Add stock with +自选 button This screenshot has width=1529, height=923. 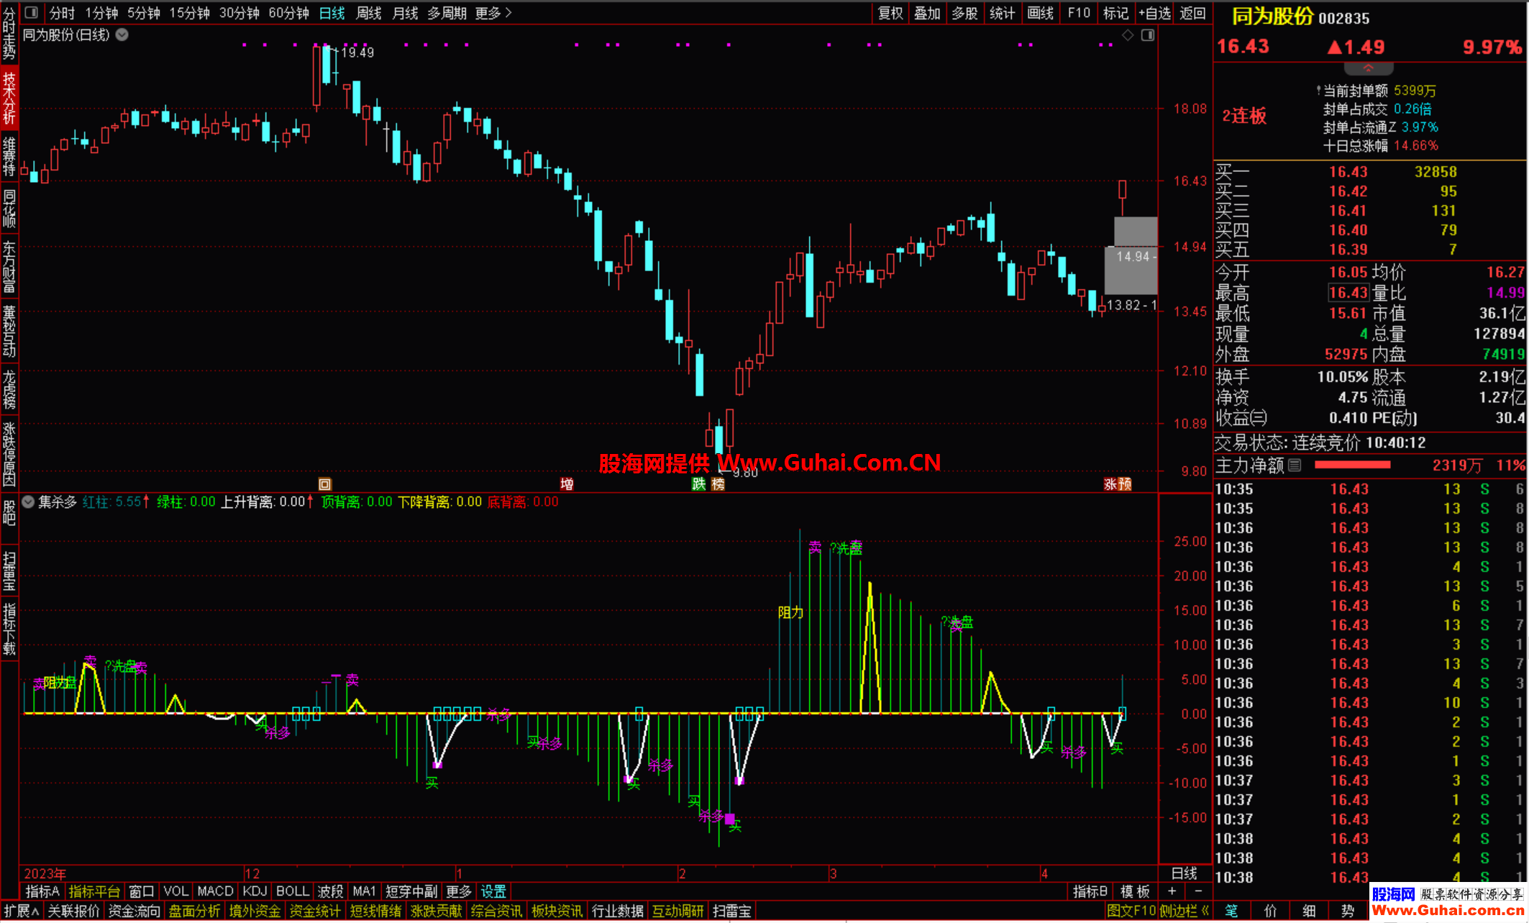(x=1155, y=13)
